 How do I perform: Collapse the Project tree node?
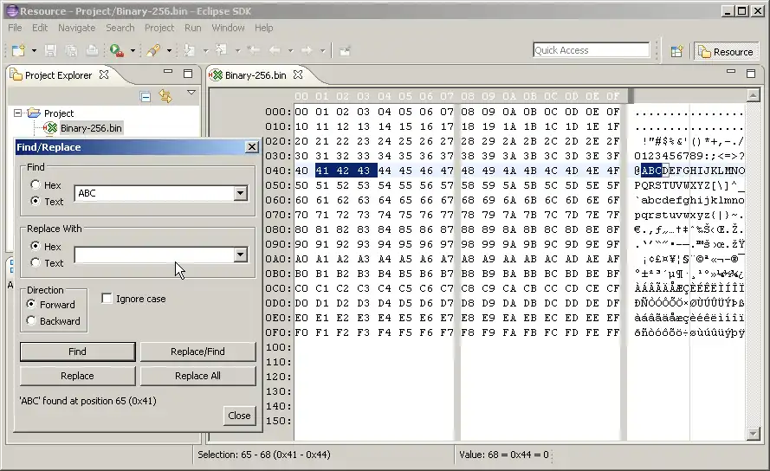point(17,113)
